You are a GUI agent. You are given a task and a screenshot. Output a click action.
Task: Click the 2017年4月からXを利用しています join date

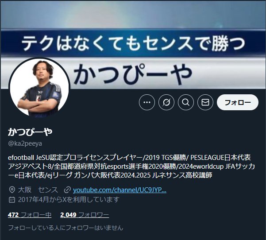(x=69, y=200)
